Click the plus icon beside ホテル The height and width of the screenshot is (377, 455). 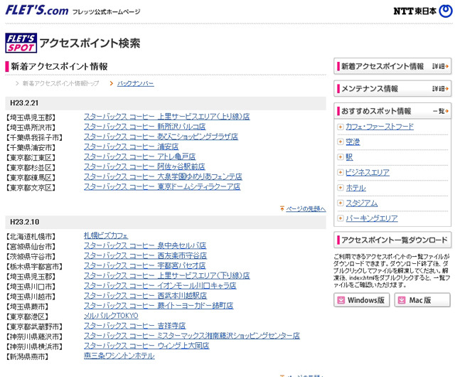coord(341,188)
